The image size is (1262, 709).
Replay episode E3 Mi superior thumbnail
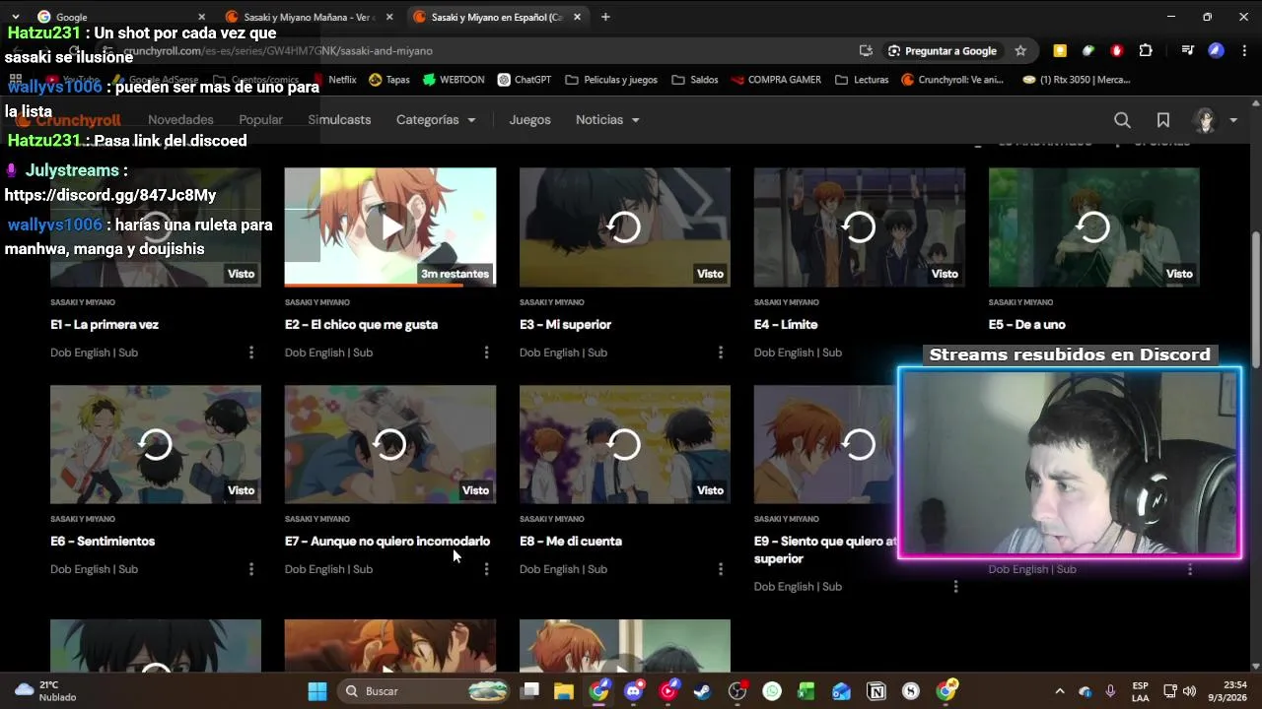pos(625,227)
